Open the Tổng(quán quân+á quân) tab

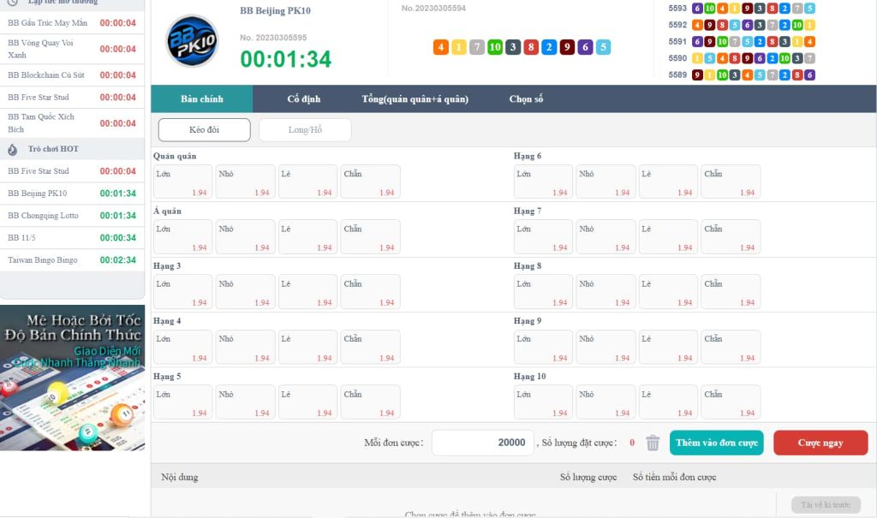415,99
